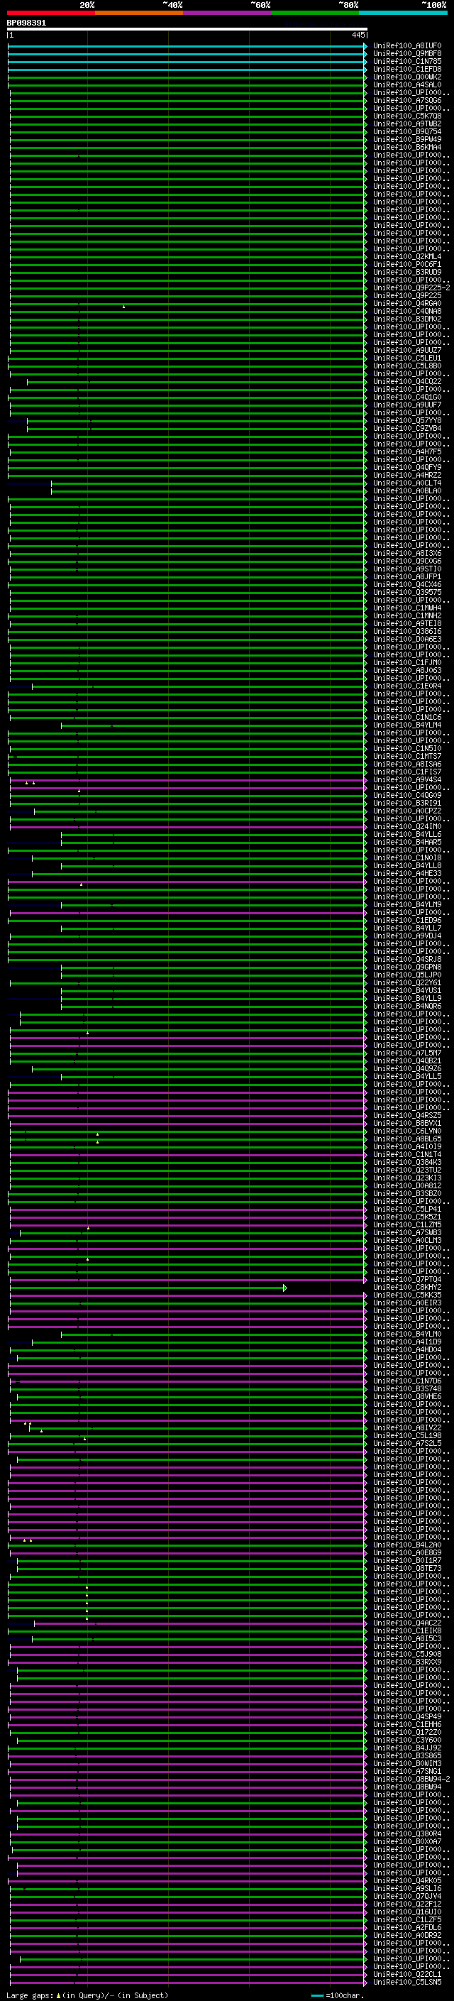Select hit label UniRef100_B8BVX1
Viewport: 454px width, 2001px height.
pos(407,1123)
